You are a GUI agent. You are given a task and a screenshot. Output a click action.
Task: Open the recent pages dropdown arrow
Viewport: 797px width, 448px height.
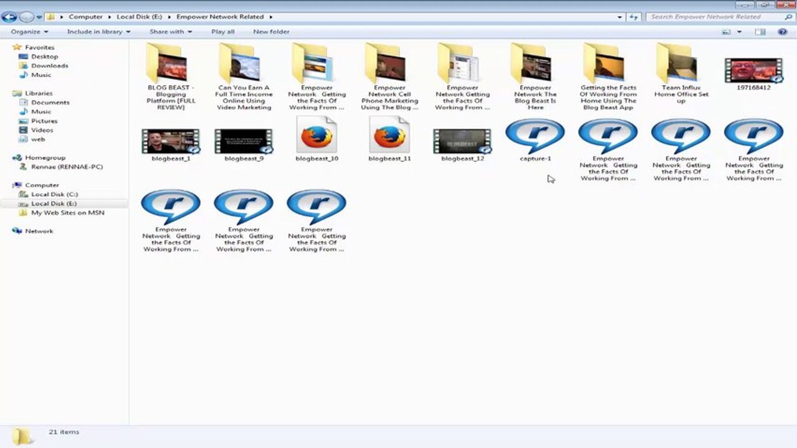[x=39, y=17]
